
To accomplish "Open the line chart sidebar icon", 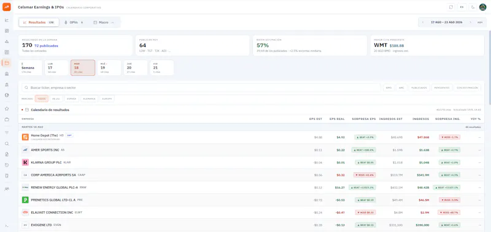I will click(7, 20).
